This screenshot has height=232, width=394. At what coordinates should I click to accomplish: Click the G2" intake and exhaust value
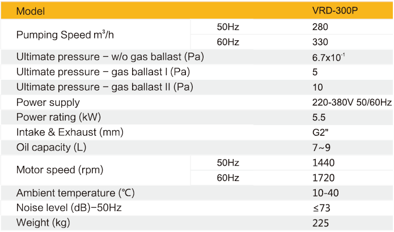[321, 132]
